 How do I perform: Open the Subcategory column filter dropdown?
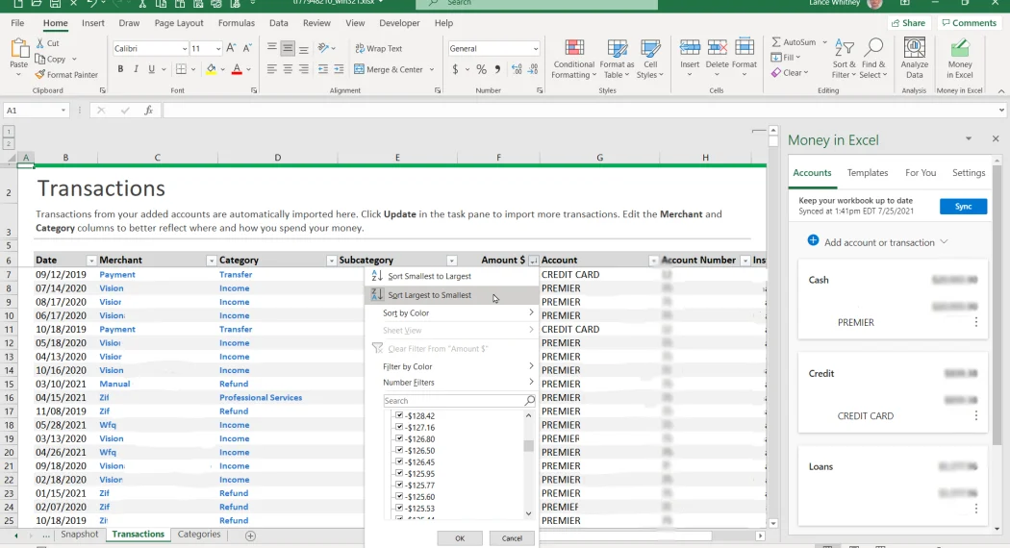(451, 261)
